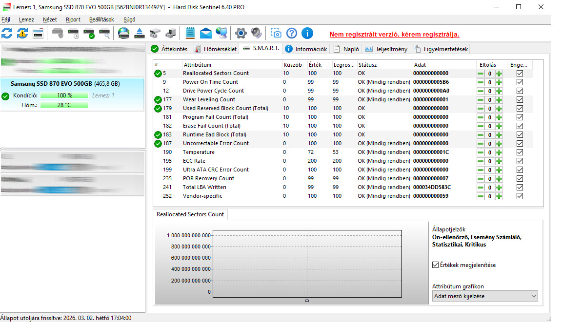Select Samsung SSD 870 EVO 500GB disk

pyautogui.click(x=72, y=95)
